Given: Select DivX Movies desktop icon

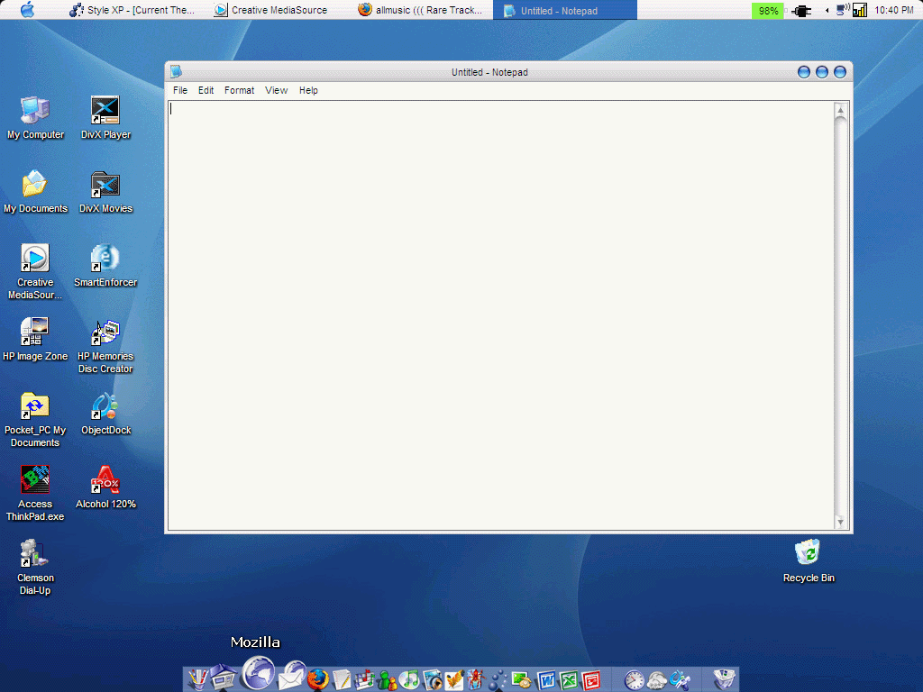Looking at the screenshot, I should 105,192.
